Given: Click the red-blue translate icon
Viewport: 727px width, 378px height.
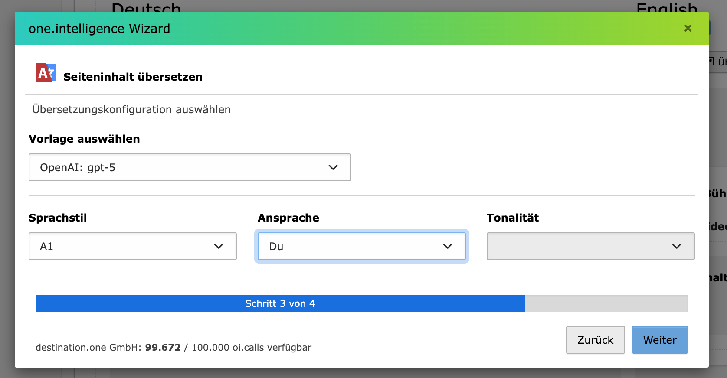Looking at the screenshot, I should tap(46, 73).
